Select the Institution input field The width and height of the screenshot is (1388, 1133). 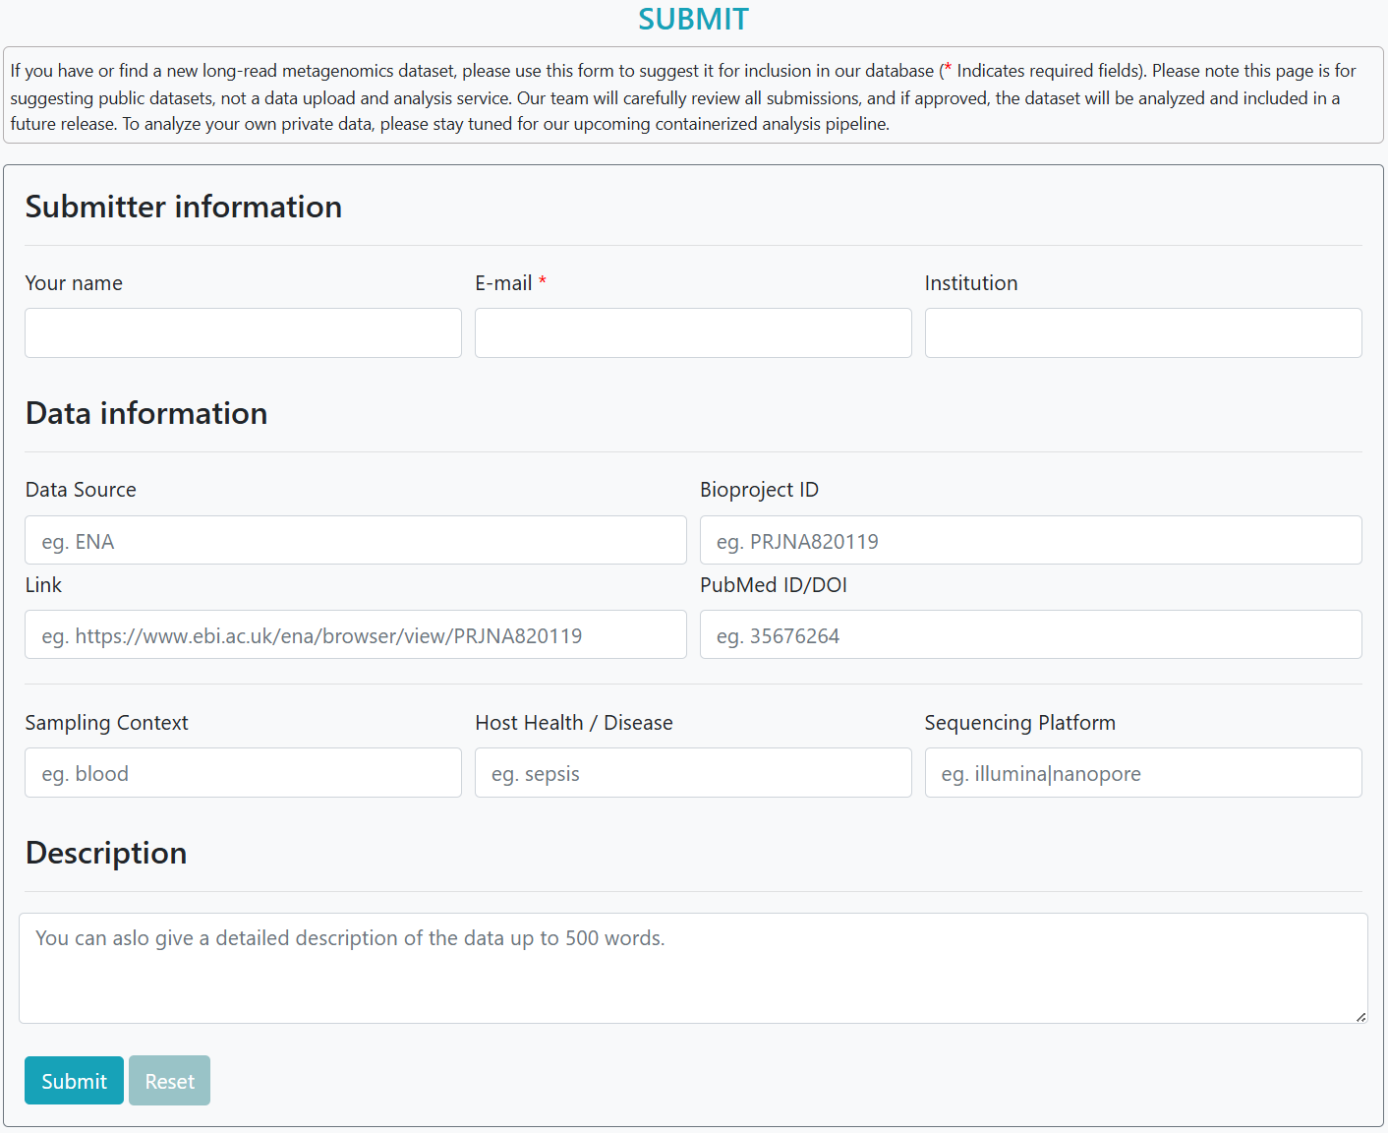coord(1143,333)
